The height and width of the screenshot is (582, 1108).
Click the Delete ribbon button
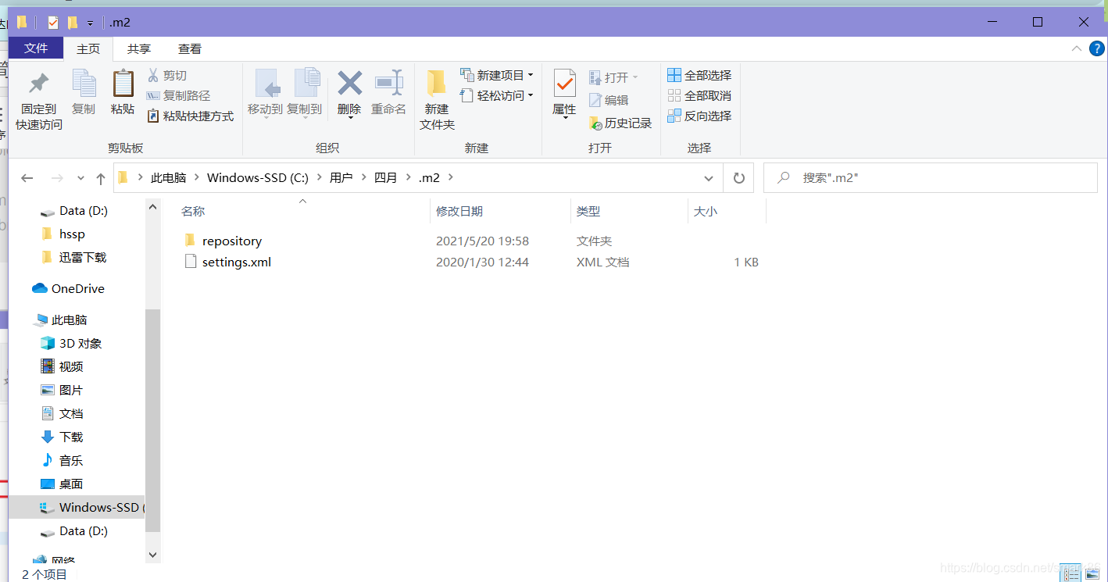pyautogui.click(x=349, y=93)
